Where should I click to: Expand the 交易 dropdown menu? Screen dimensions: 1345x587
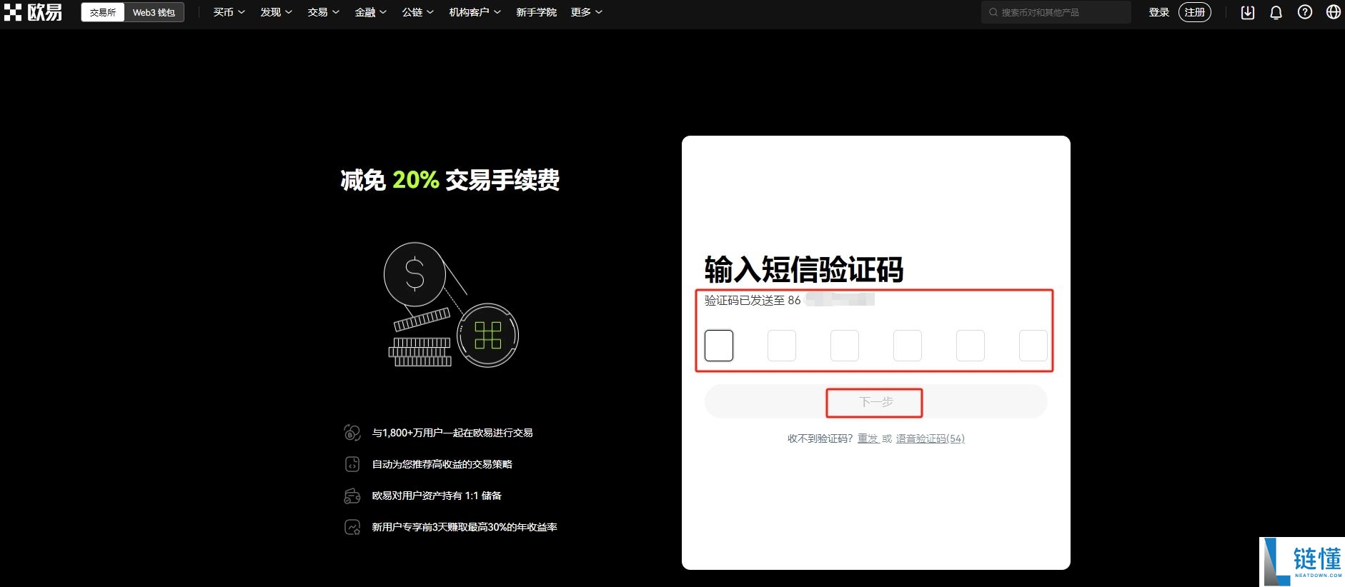[323, 12]
